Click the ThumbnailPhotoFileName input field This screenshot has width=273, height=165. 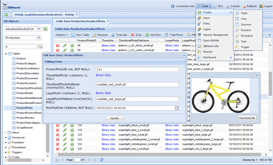[137, 84]
